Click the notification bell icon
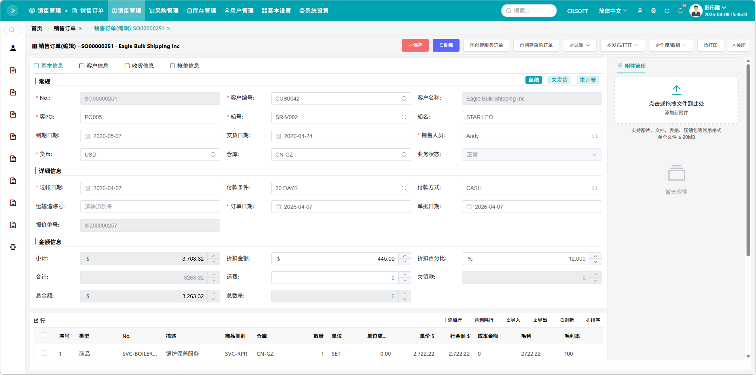Viewport: 756px width, 375px height. point(680,11)
